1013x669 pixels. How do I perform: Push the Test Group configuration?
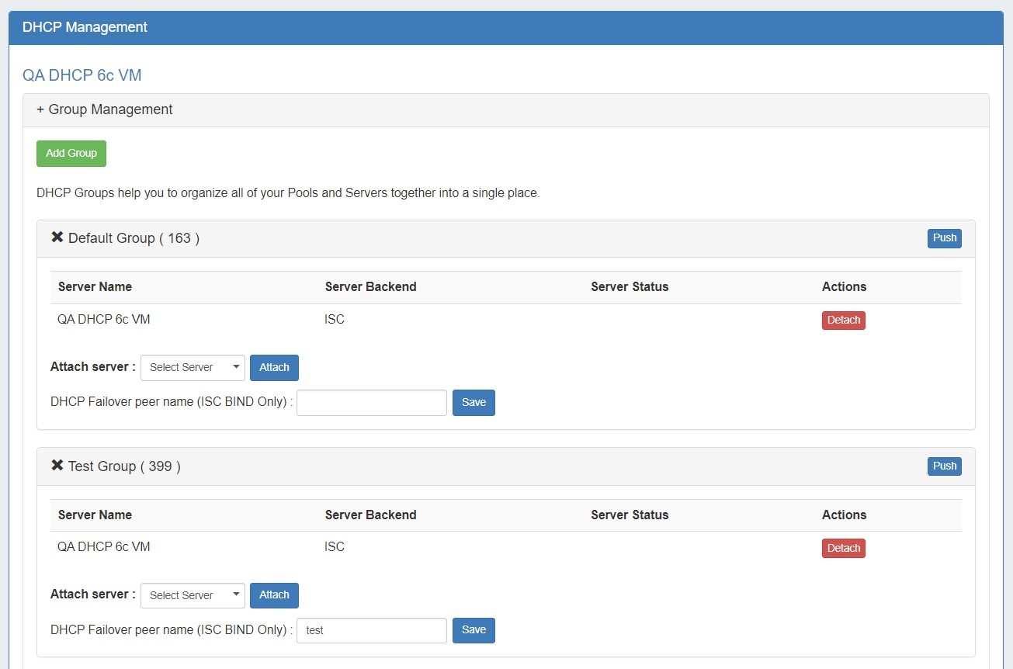coord(944,466)
